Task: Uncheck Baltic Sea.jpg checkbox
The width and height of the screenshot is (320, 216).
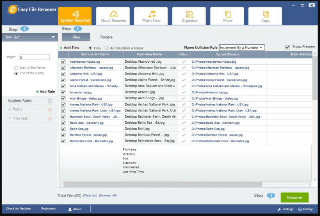Action: [x=63, y=129]
